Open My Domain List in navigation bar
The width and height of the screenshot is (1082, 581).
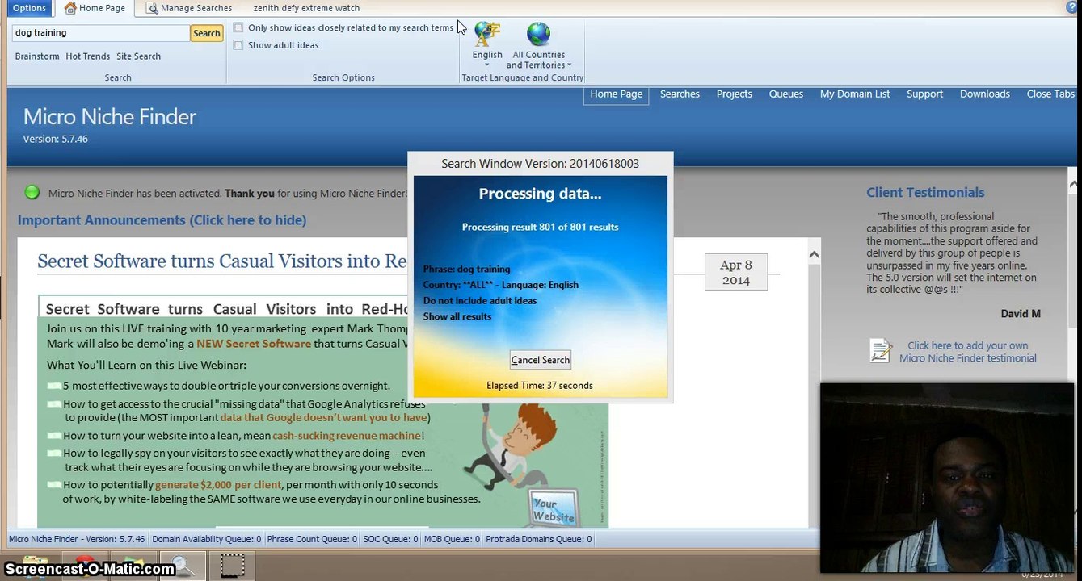point(855,94)
